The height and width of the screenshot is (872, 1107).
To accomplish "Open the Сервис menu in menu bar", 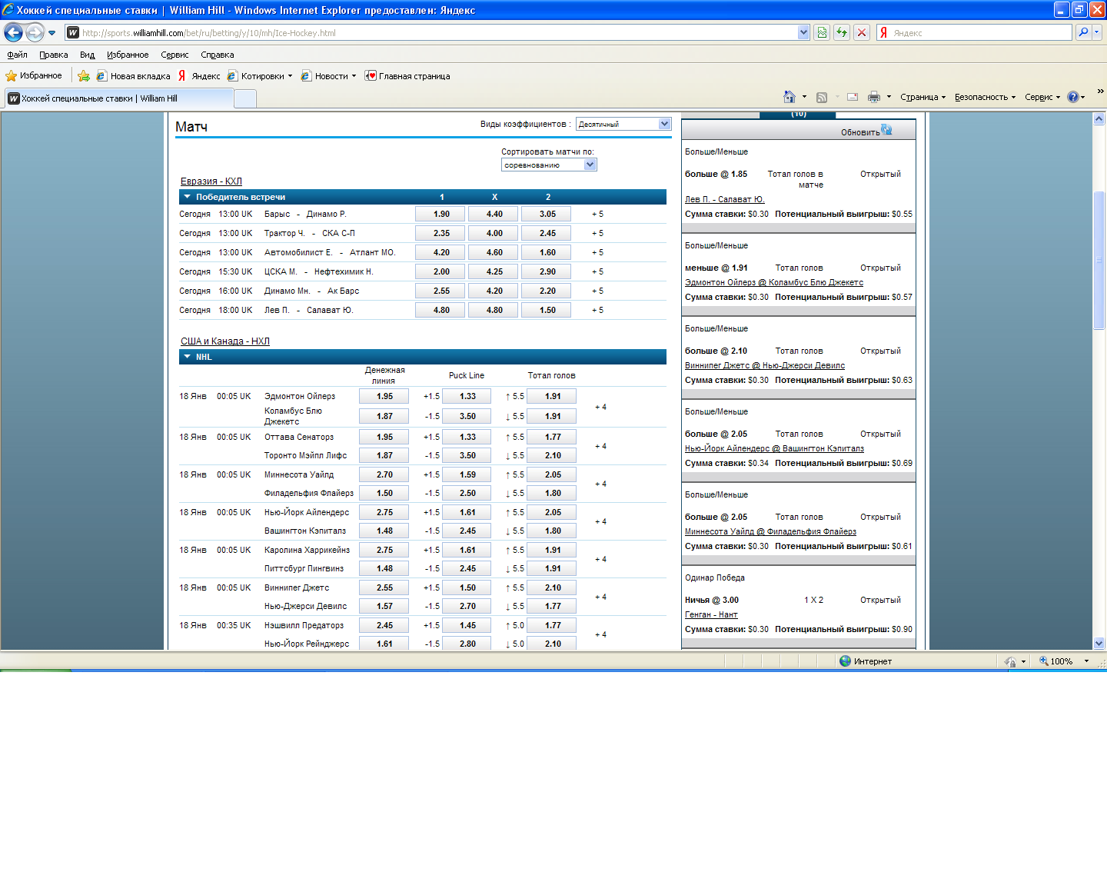I will coord(175,55).
